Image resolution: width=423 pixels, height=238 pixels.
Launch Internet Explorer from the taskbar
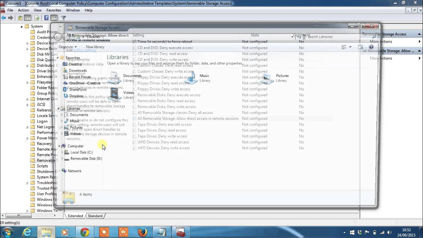click(x=27, y=232)
